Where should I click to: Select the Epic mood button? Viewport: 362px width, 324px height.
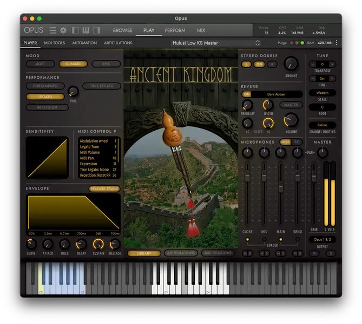click(x=106, y=64)
